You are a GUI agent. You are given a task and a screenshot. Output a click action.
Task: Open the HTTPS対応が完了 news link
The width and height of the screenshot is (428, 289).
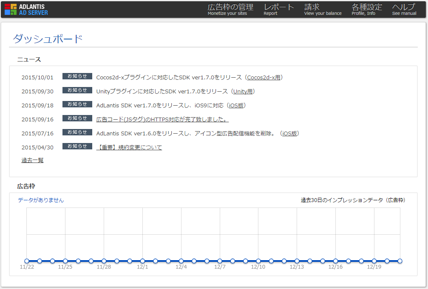click(x=162, y=119)
